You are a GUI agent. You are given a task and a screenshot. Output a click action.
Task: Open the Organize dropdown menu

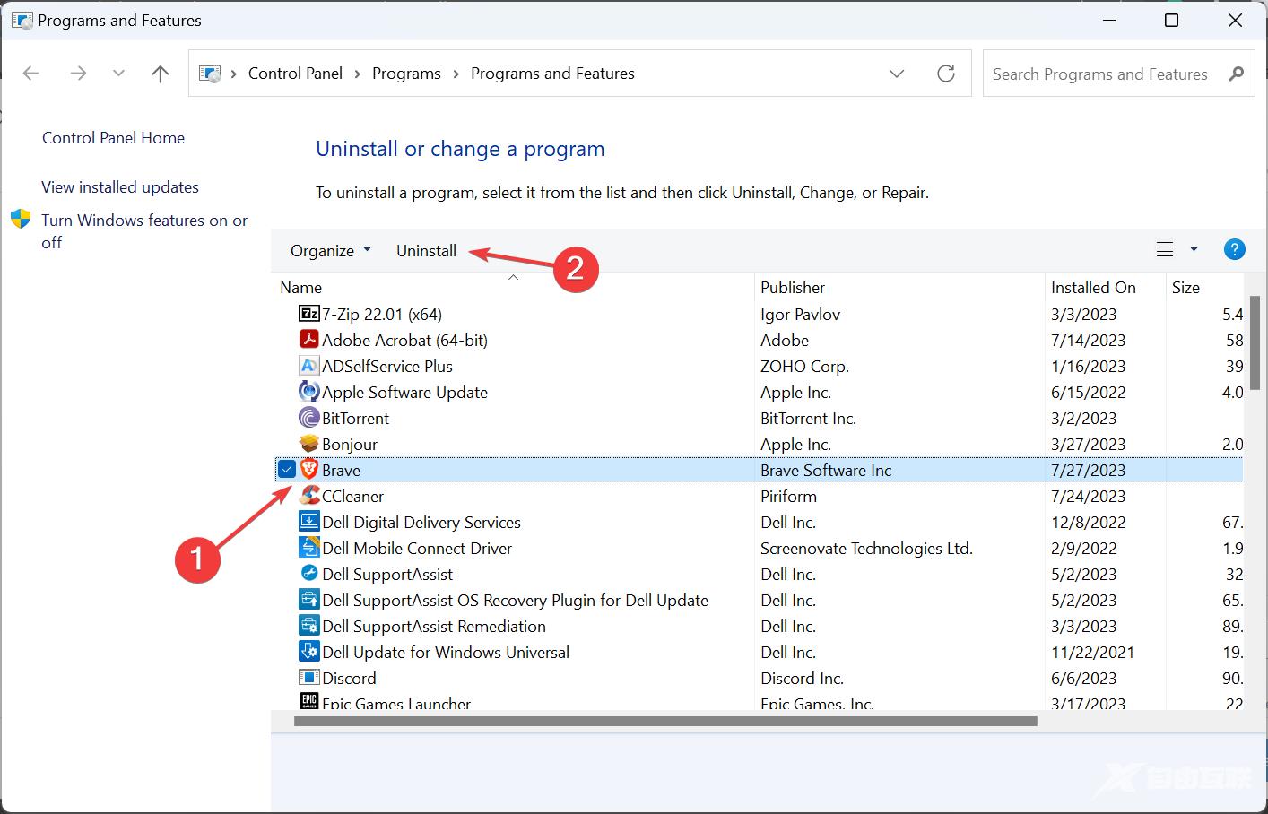(x=330, y=251)
